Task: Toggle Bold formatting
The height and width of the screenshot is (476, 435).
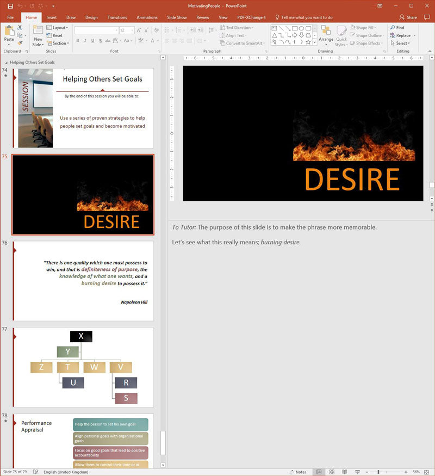Action: [78, 40]
